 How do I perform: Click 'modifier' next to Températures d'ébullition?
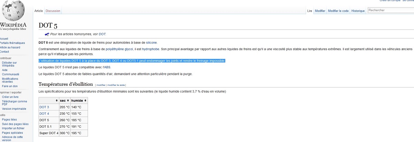click(x=101, y=85)
